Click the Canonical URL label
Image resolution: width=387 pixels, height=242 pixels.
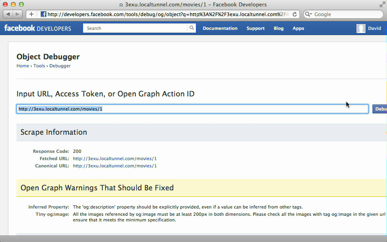tap(52, 166)
